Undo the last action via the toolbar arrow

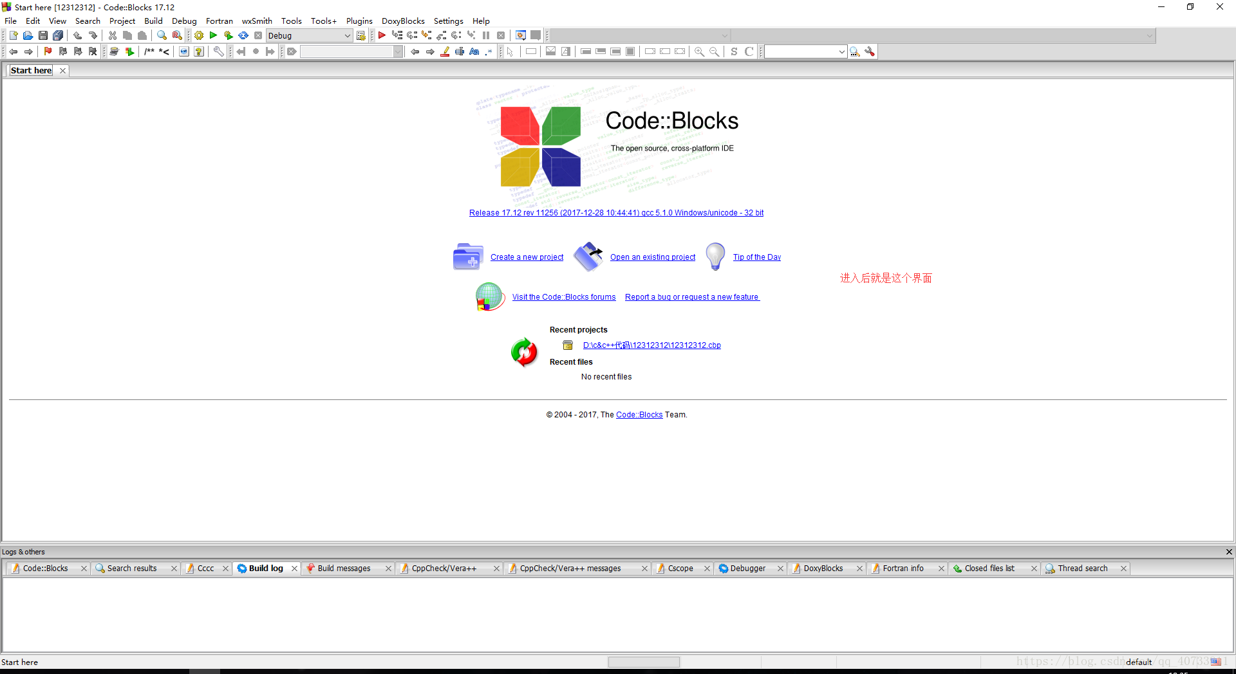pos(78,35)
